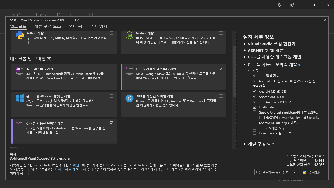The image size is (334, 188).
Task: Enable .NET 데스크톱 개발 workload checkbox
Action: point(111,69)
